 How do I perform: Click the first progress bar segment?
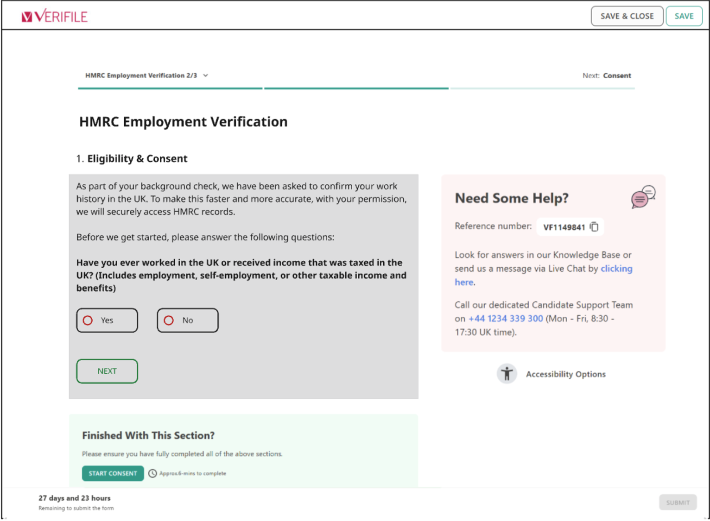pos(170,88)
